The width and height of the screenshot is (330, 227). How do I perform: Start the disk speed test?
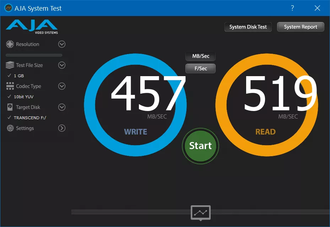200,146
